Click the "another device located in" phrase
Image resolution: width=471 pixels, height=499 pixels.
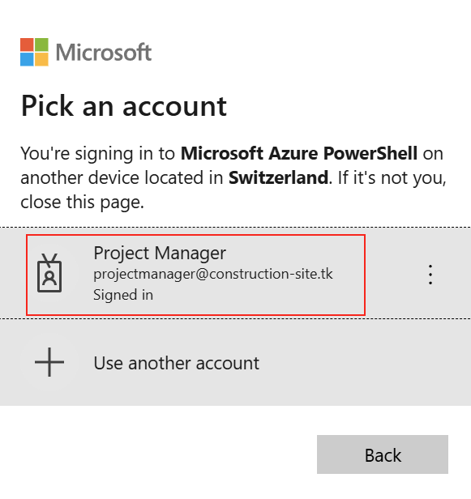122,177
